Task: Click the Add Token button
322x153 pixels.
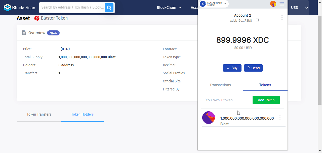Action: (266, 100)
